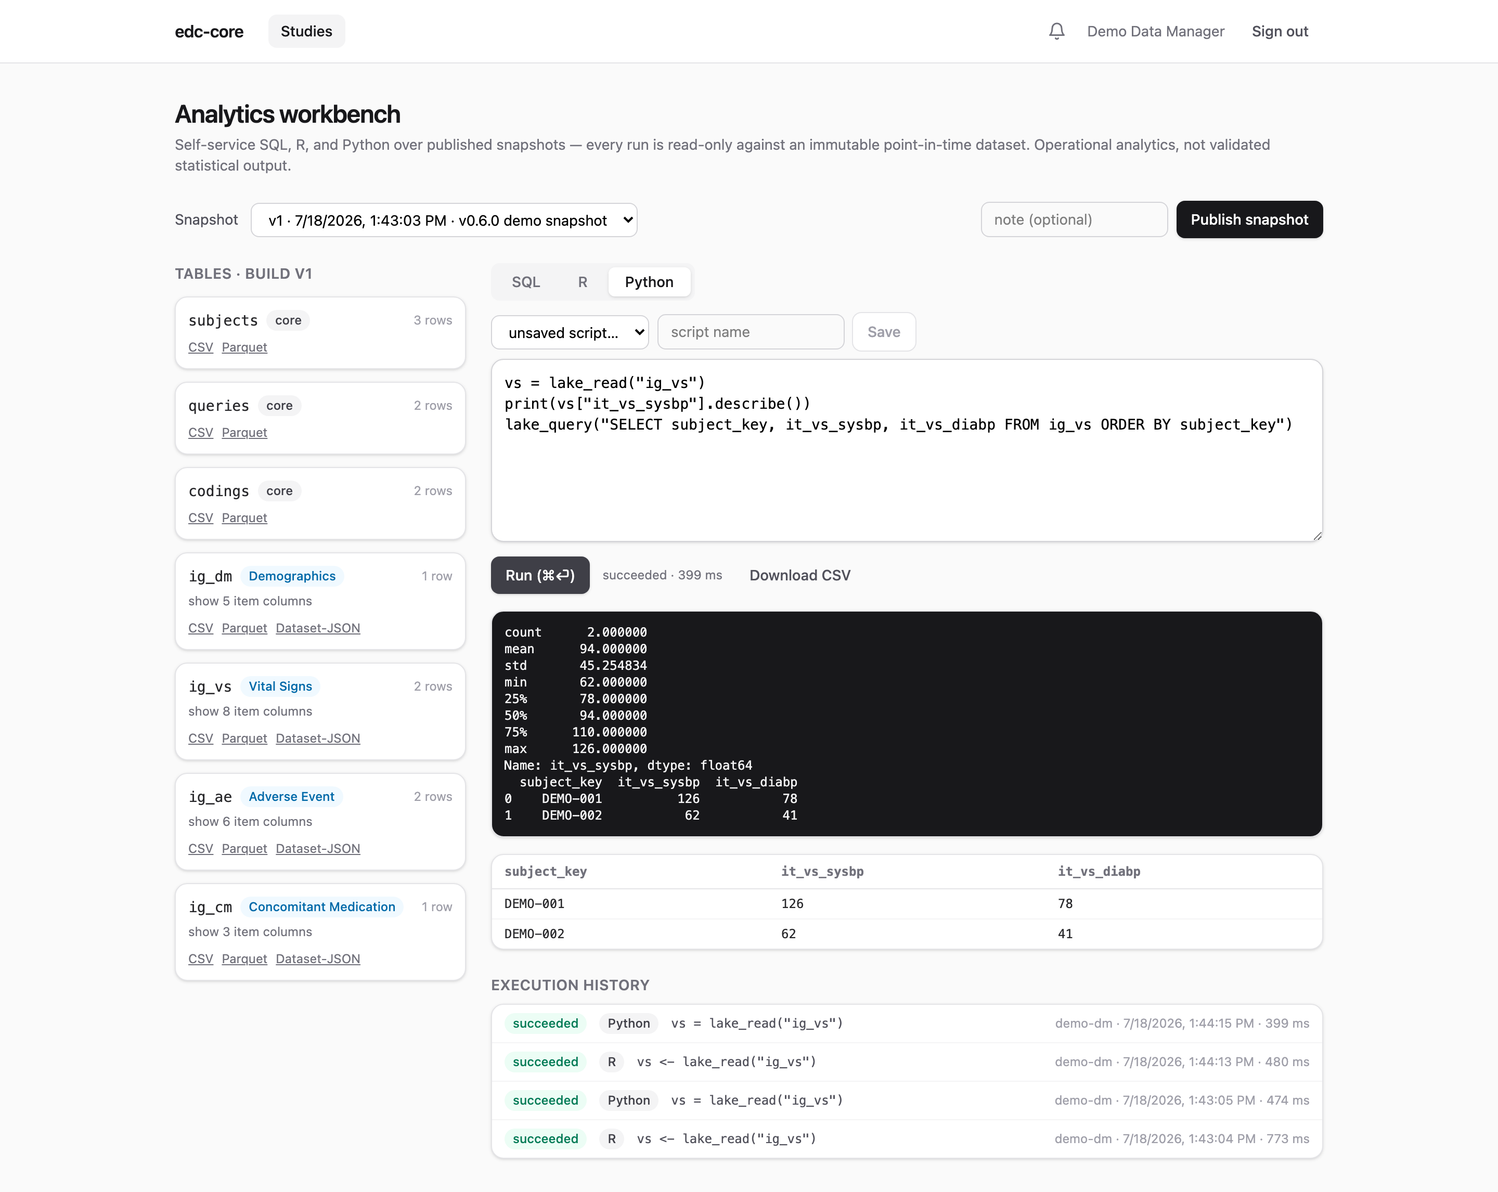Open the Studies nav item
The image size is (1498, 1192).
point(306,31)
